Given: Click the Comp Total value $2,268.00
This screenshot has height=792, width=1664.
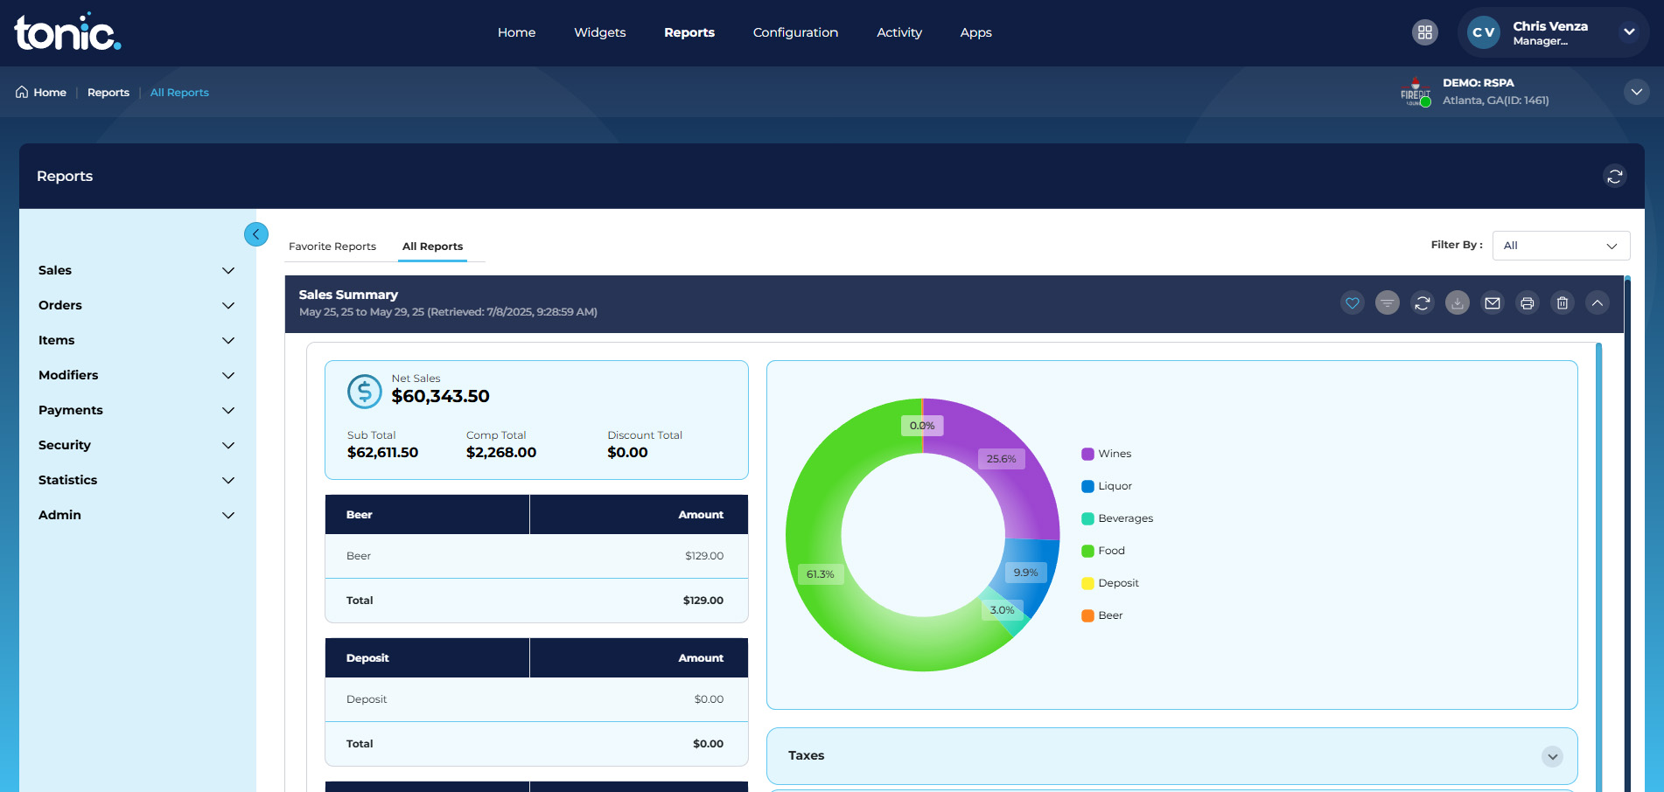Looking at the screenshot, I should tap(501, 453).
